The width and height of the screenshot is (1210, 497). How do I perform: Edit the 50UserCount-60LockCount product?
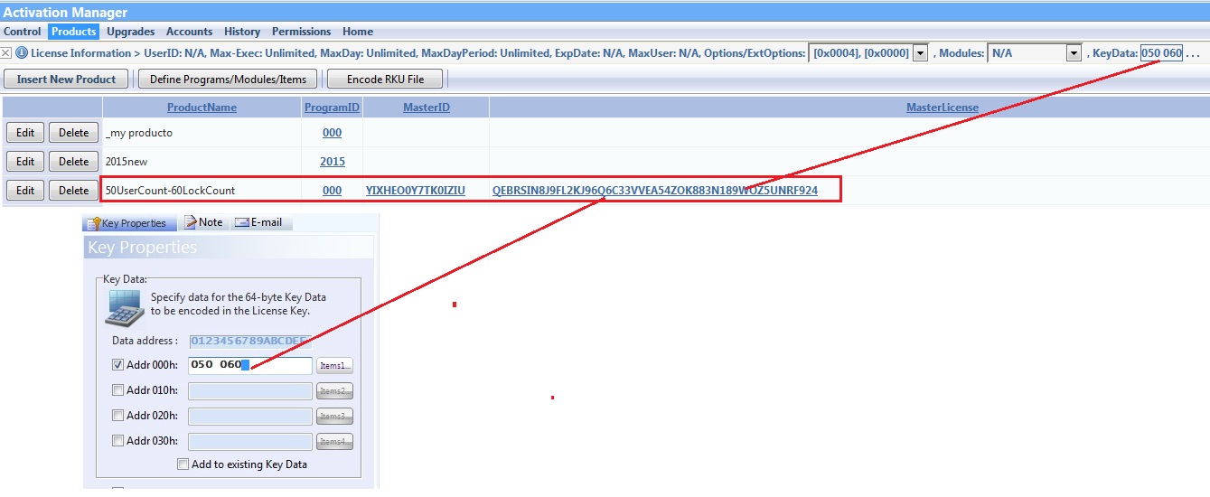25,191
